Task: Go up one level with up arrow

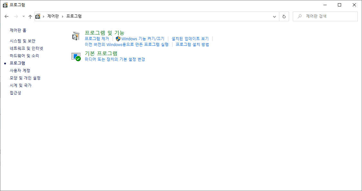Action: tap(30, 16)
